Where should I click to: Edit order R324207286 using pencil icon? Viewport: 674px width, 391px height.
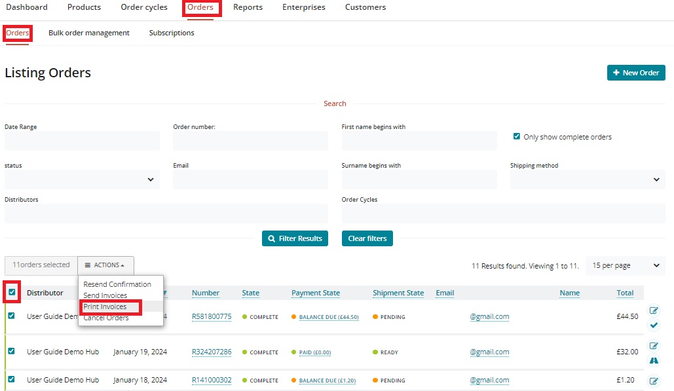(654, 346)
